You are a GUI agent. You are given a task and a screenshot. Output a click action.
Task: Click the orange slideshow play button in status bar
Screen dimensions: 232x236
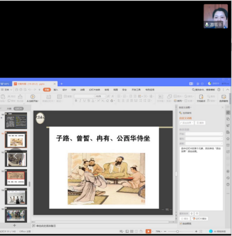coord(148,231)
